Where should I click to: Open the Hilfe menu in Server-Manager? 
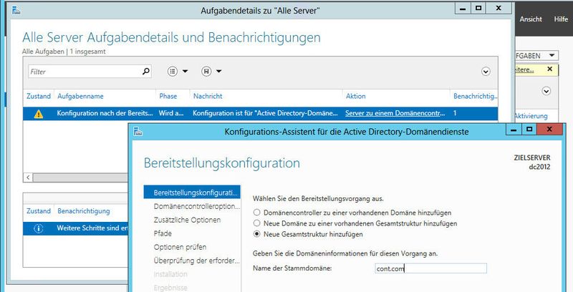[561, 19]
